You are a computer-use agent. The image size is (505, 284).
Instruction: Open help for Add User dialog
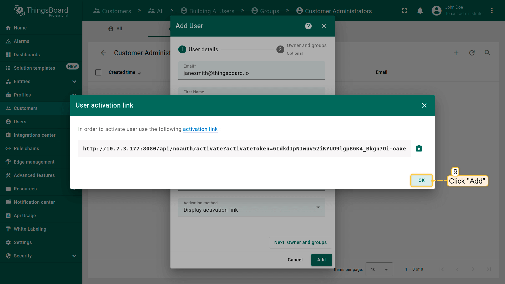click(308, 26)
